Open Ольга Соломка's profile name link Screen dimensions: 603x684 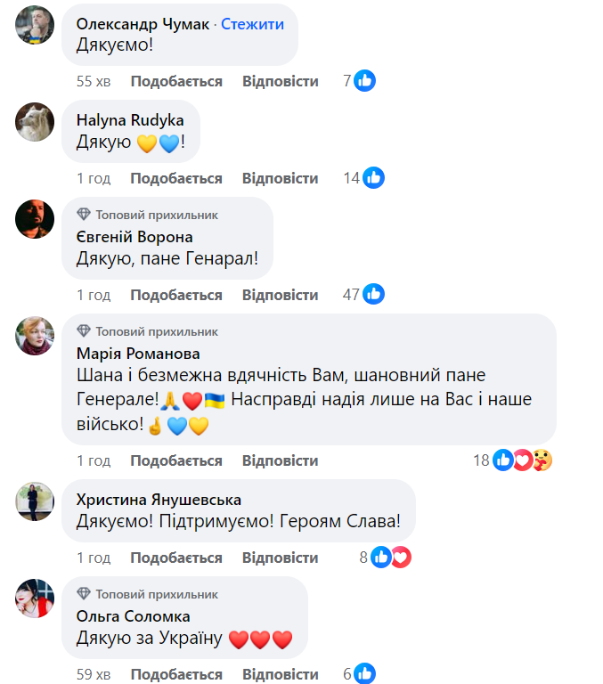[x=134, y=616]
